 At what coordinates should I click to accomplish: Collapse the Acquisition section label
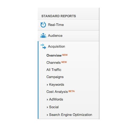click(57, 47)
